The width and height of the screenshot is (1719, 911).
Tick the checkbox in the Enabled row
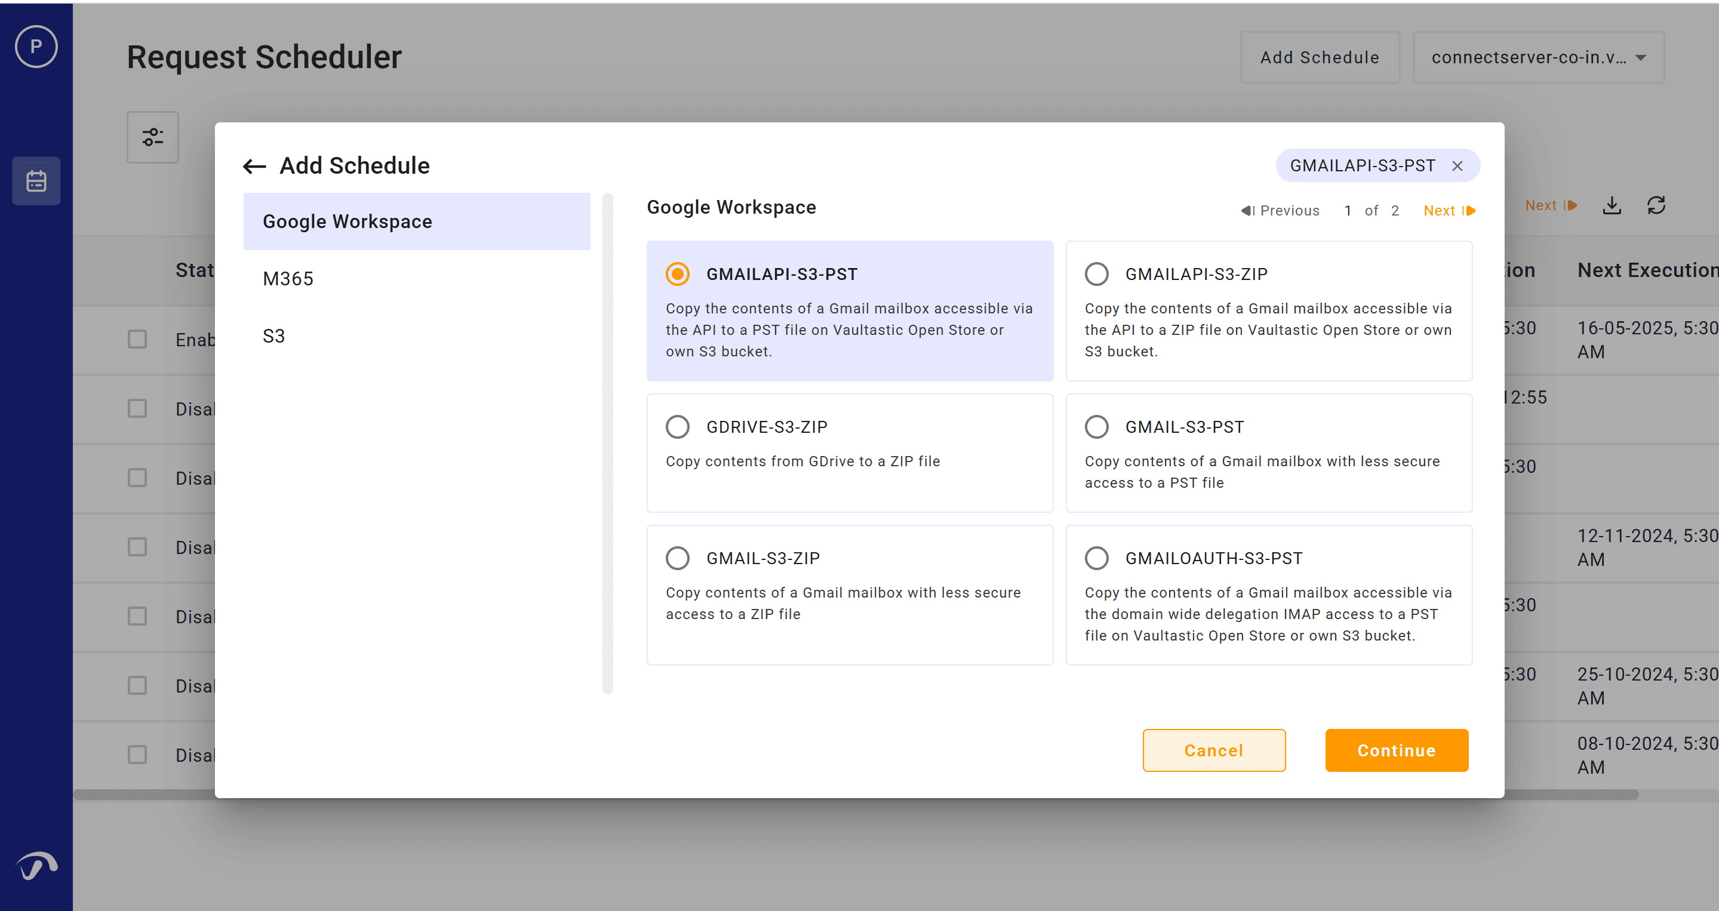pyautogui.click(x=137, y=339)
